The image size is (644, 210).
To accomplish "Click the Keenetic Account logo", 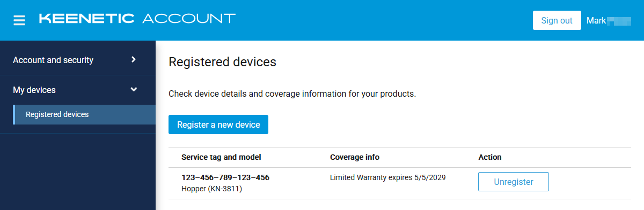I will (x=137, y=19).
